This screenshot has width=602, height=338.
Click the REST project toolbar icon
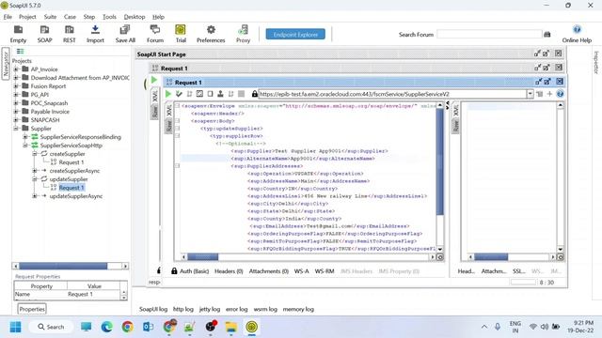(69, 34)
